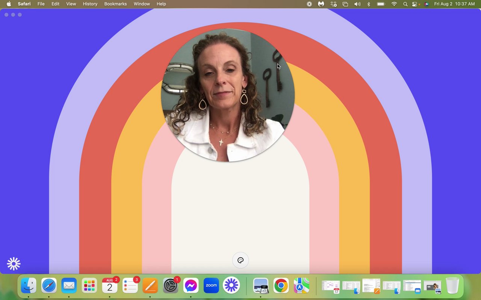
Task: Open the History menu
Action: (x=90, y=4)
